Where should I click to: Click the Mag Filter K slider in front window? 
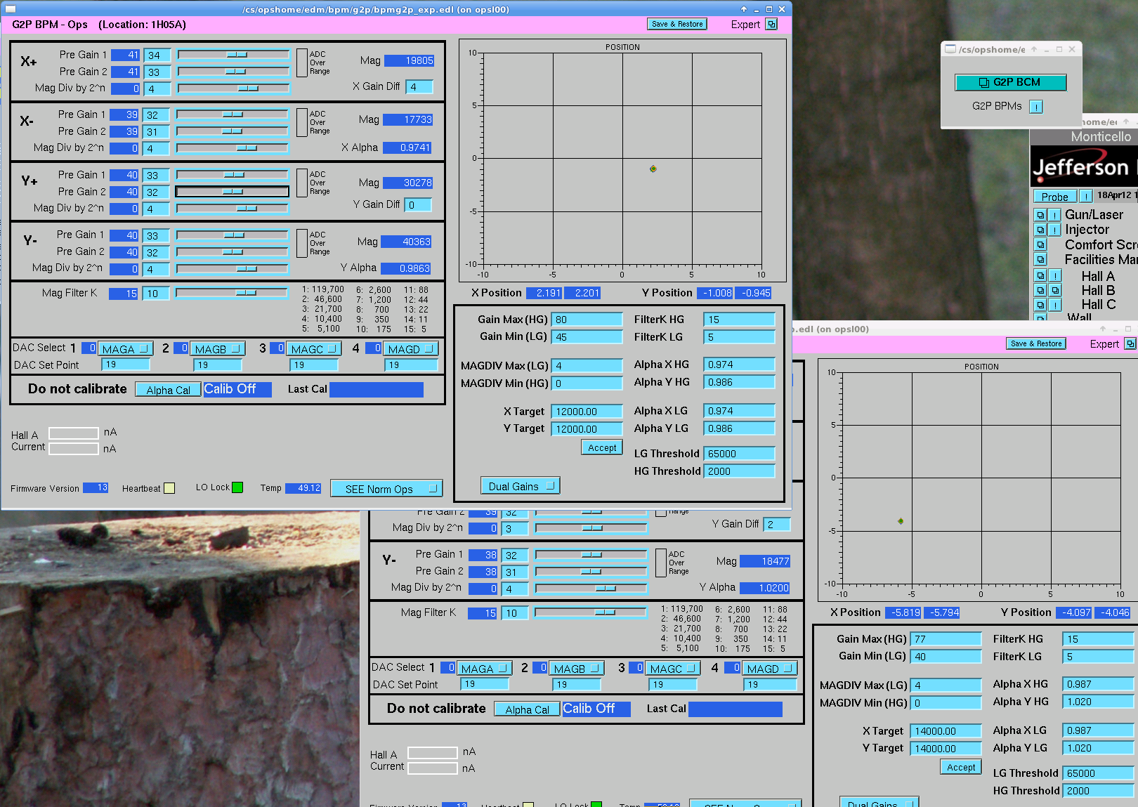tap(232, 292)
